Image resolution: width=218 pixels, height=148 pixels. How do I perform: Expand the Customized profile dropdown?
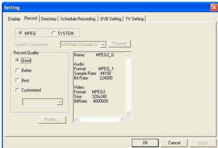click(x=60, y=102)
